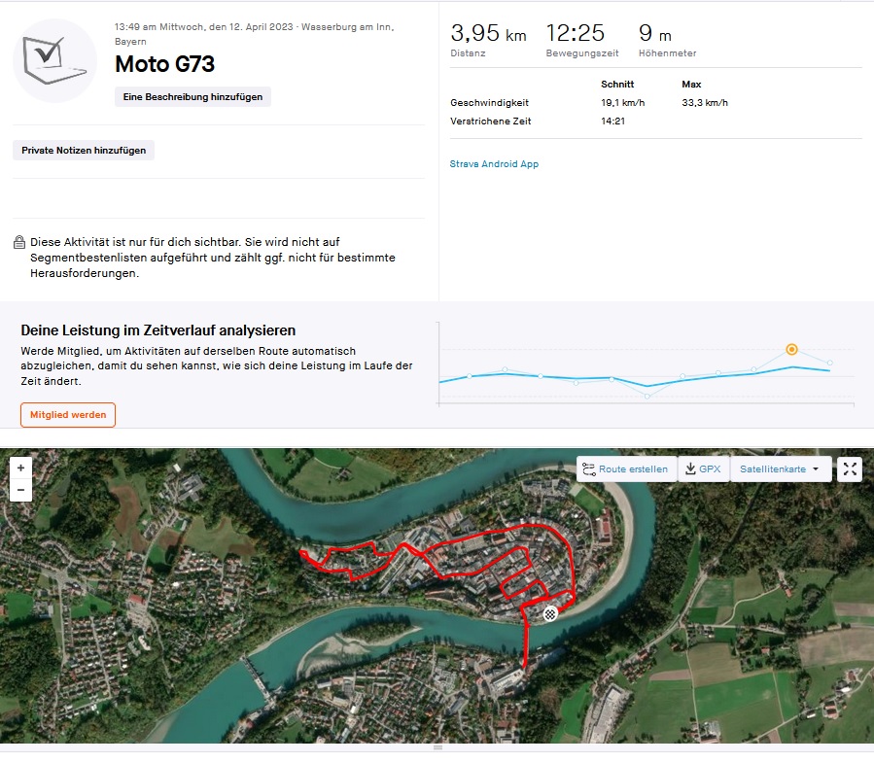
Task: Click the map zoom out minus button
Action: point(20,491)
